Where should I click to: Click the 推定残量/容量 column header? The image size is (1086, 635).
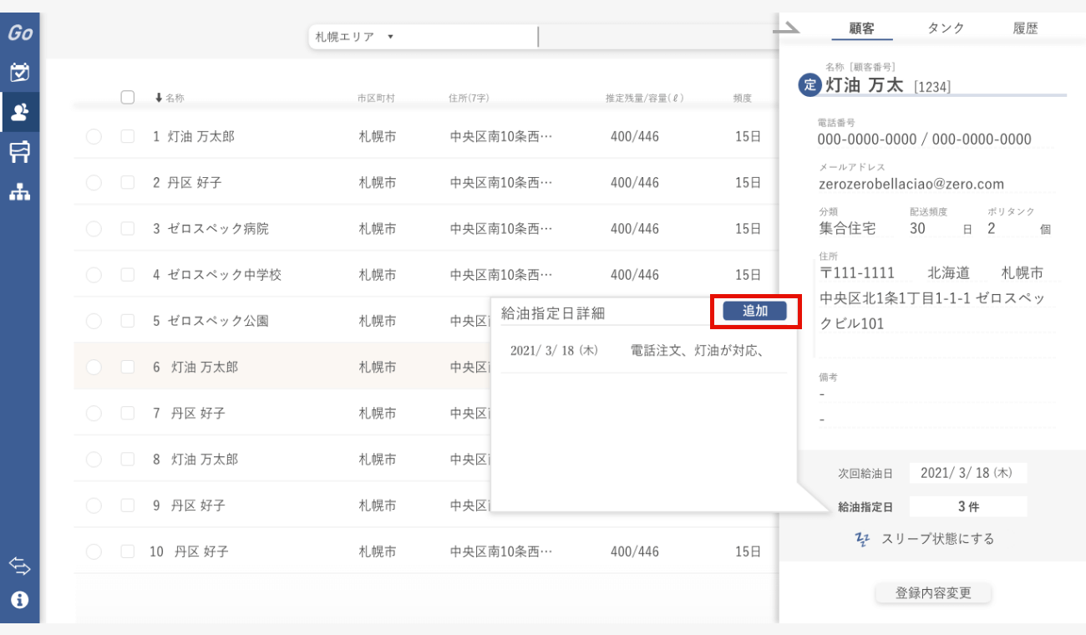tap(645, 98)
